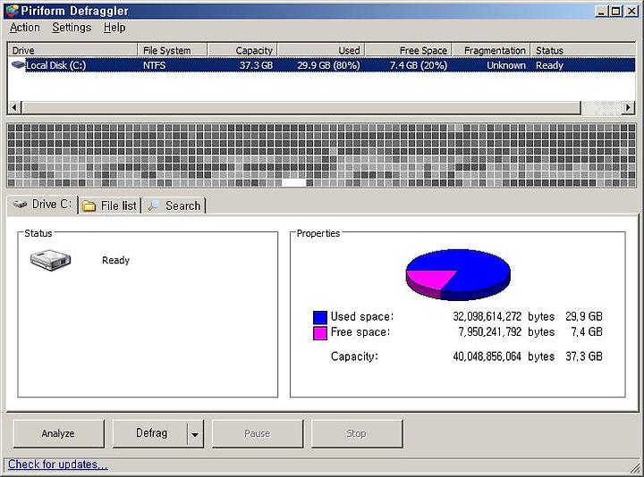The image size is (644, 477).
Task: Click the magnifier icon on Search tab
Action: coord(154,205)
